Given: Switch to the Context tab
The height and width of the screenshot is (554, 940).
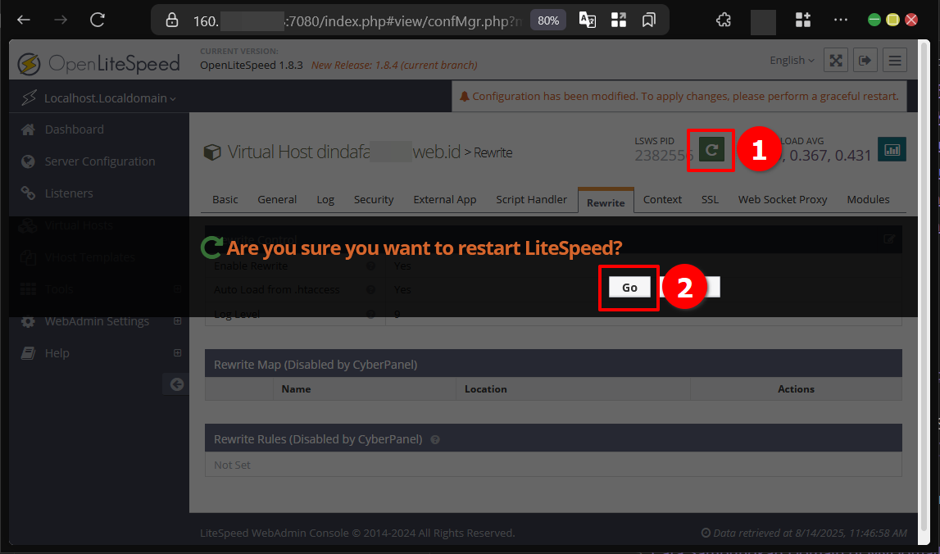Looking at the screenshot, I should [x=662, y=200].
